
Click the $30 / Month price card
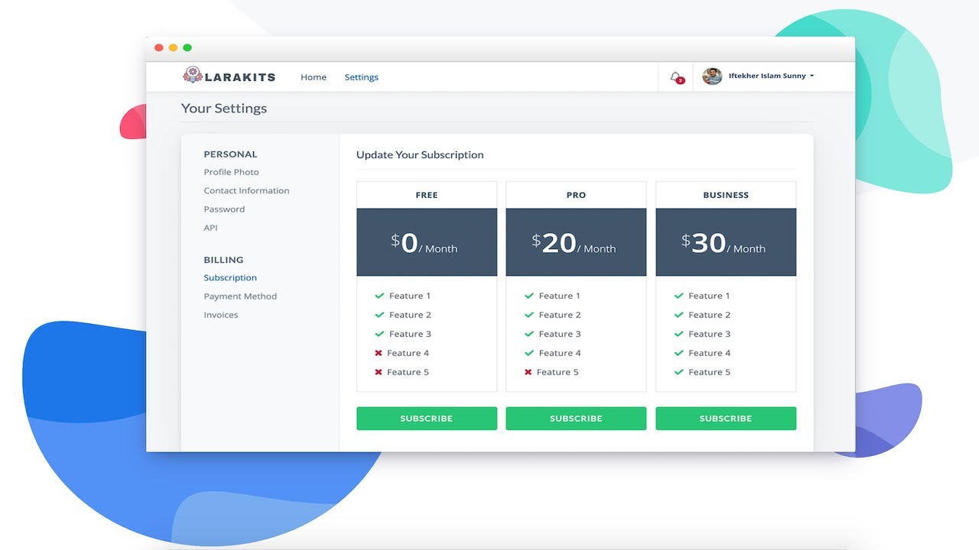pyautogui.click(x=726, y=242)
